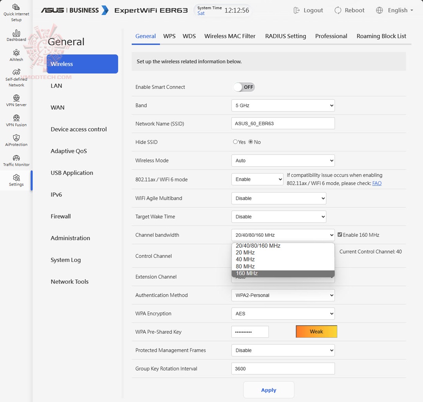
Task: Open WPA Encryption dropdown
Action: [x=283, y=314]
